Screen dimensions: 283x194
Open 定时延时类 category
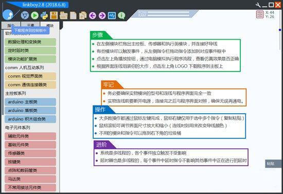click(x=30, y=50)
